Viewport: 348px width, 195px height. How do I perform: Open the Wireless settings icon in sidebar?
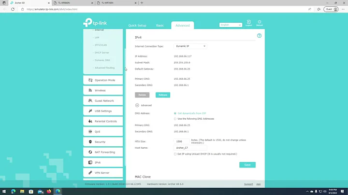point(90,90)
